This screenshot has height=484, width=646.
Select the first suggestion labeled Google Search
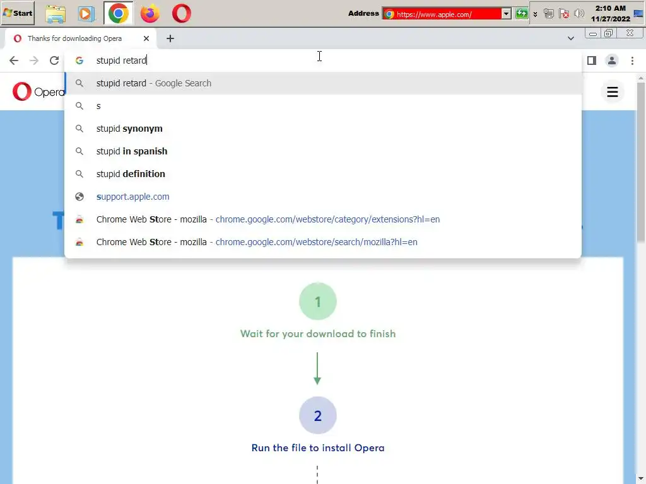coord(323,83)
